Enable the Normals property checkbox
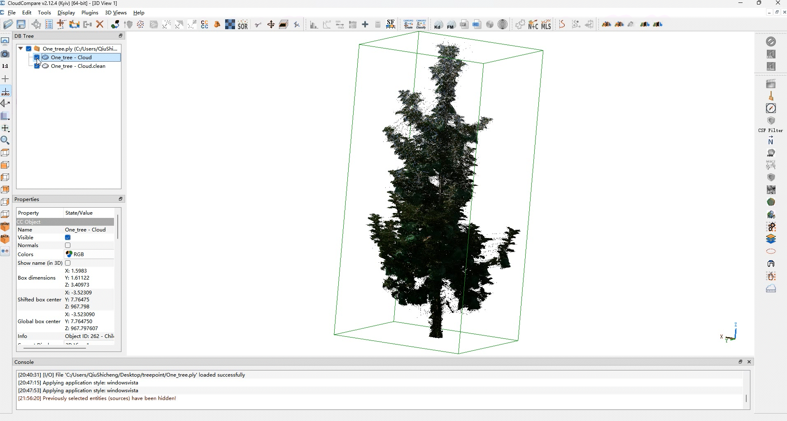 (68, 245)
